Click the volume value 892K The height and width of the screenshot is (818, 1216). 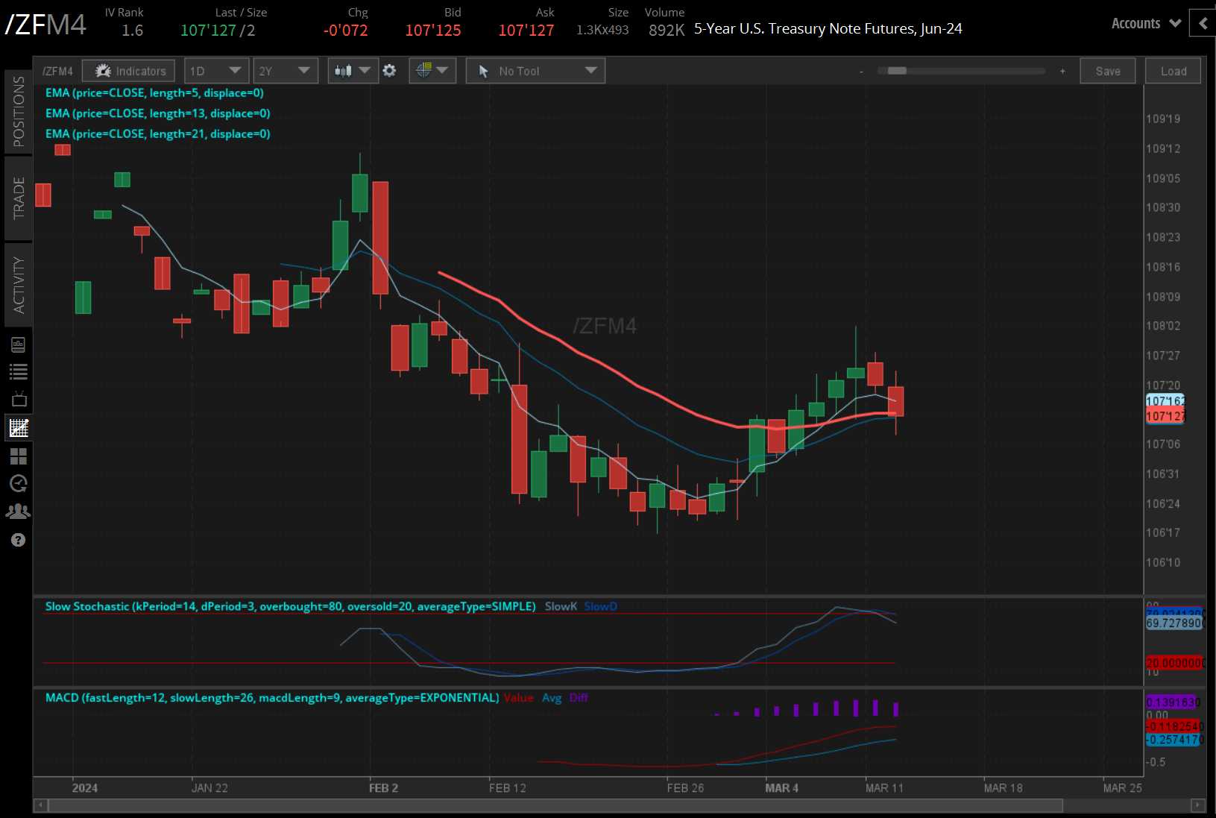(667, 31)
